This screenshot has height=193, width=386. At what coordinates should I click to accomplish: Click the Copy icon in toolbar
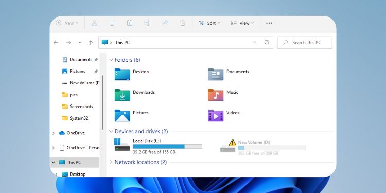pyautogui.click(x=112, y=23)
